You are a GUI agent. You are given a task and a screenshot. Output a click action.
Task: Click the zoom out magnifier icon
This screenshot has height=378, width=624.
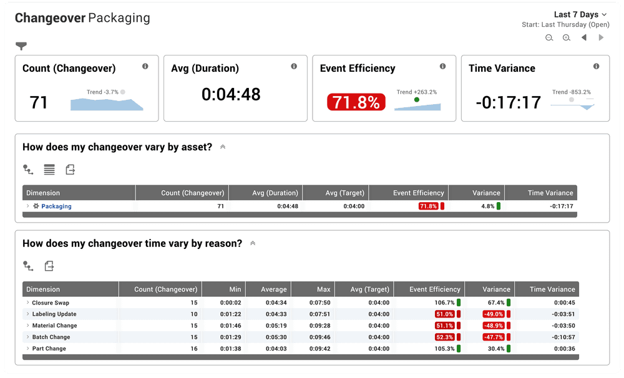tap(549, 38)
